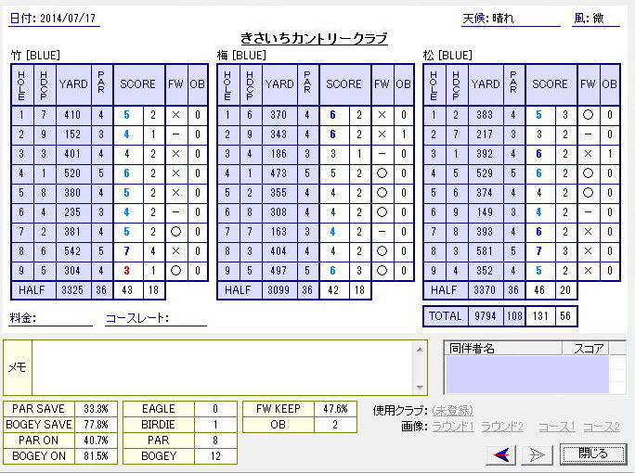Click the grayed next-round arrow button
635x473 pixels.
537,454
